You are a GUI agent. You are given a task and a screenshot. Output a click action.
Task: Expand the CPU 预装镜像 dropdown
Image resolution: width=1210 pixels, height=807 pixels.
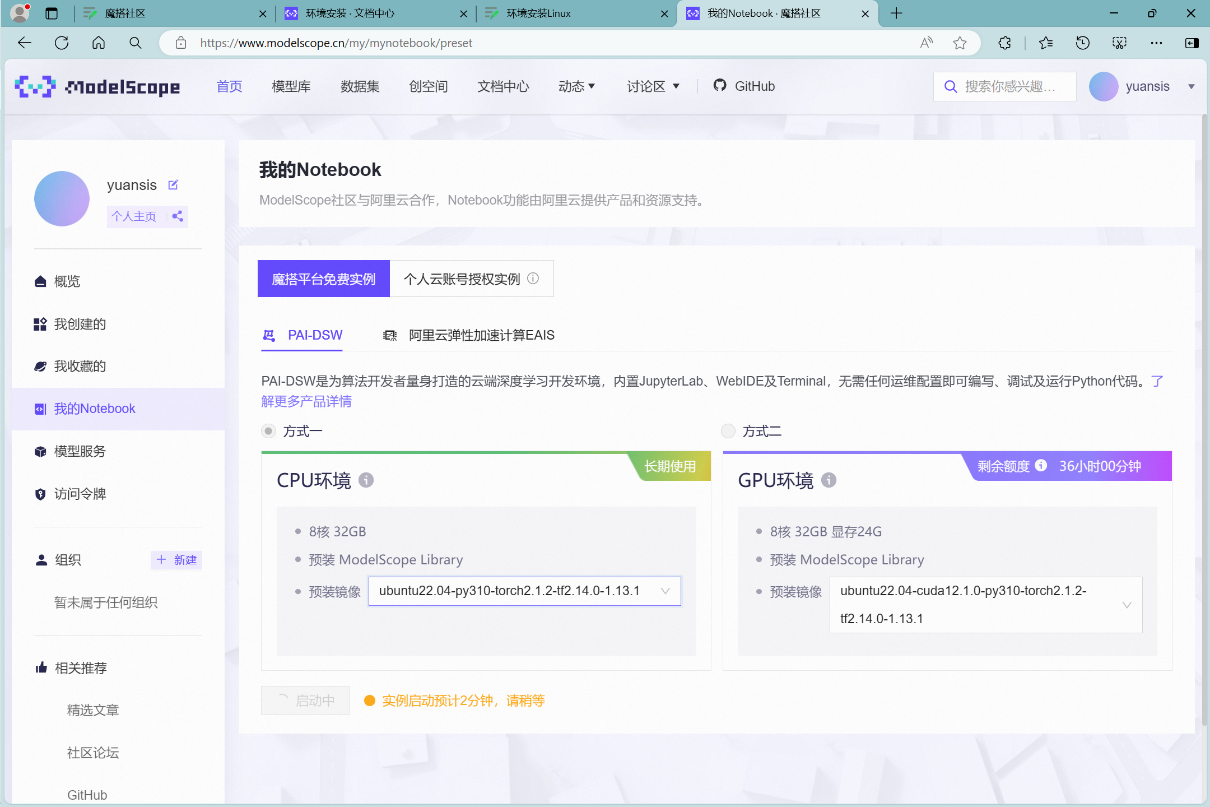(x=524, y=591)
